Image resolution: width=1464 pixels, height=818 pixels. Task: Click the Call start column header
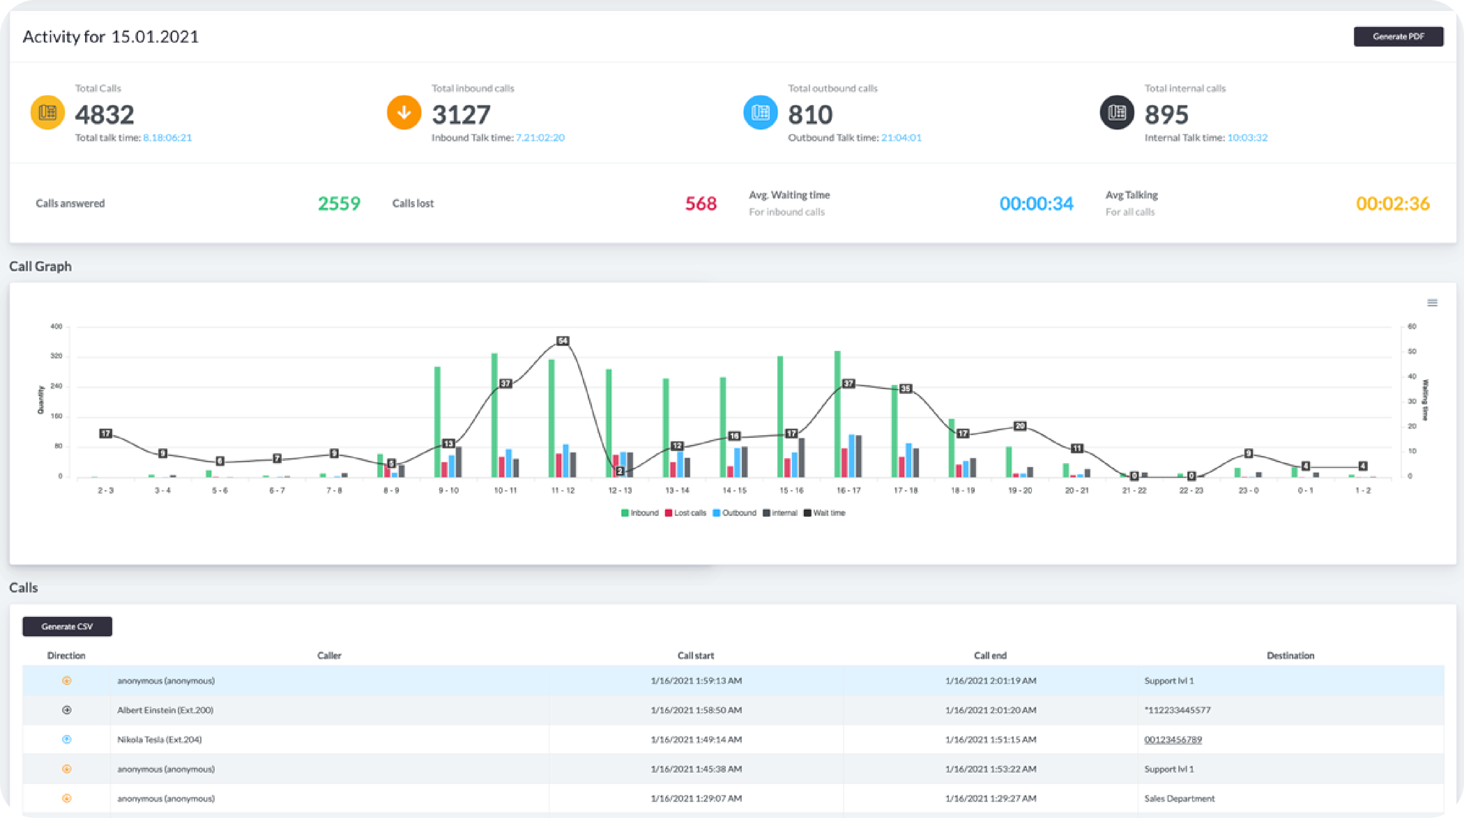(696, 656)
